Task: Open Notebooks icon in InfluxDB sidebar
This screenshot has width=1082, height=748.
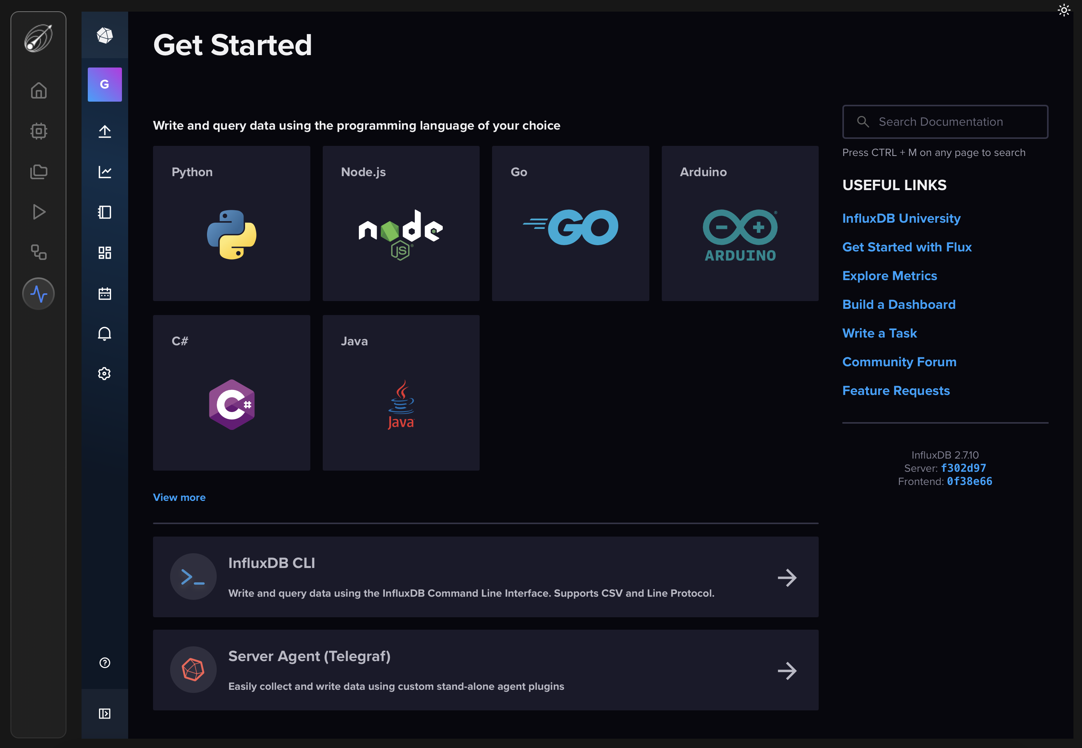Action: pos(104,212)
